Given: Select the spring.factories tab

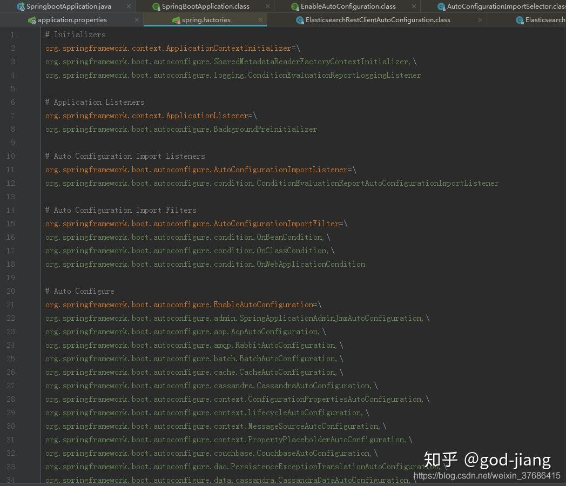Looking at the screenshot, I should [x=206, y=20].
